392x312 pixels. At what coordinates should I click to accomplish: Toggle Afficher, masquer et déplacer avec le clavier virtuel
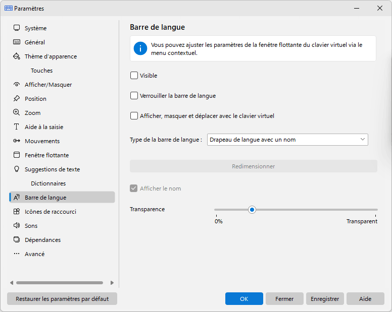[x=134, y=116]
